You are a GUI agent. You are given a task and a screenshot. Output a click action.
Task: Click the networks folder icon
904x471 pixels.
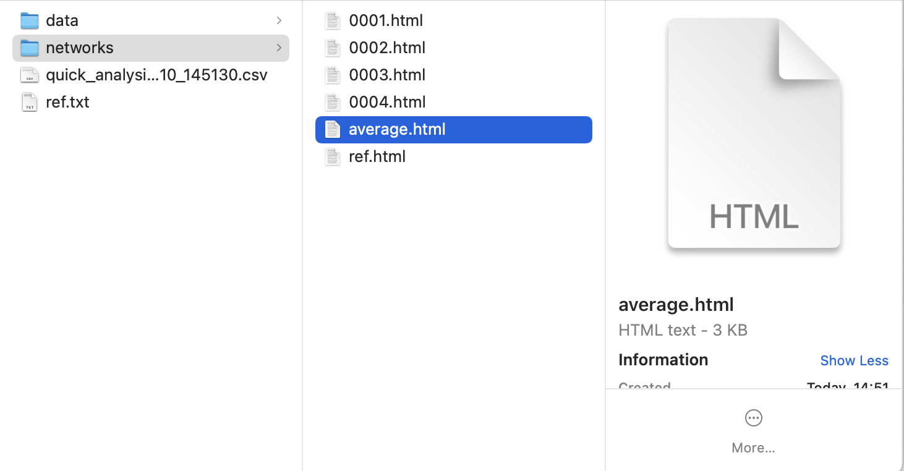tap(30, 48)
